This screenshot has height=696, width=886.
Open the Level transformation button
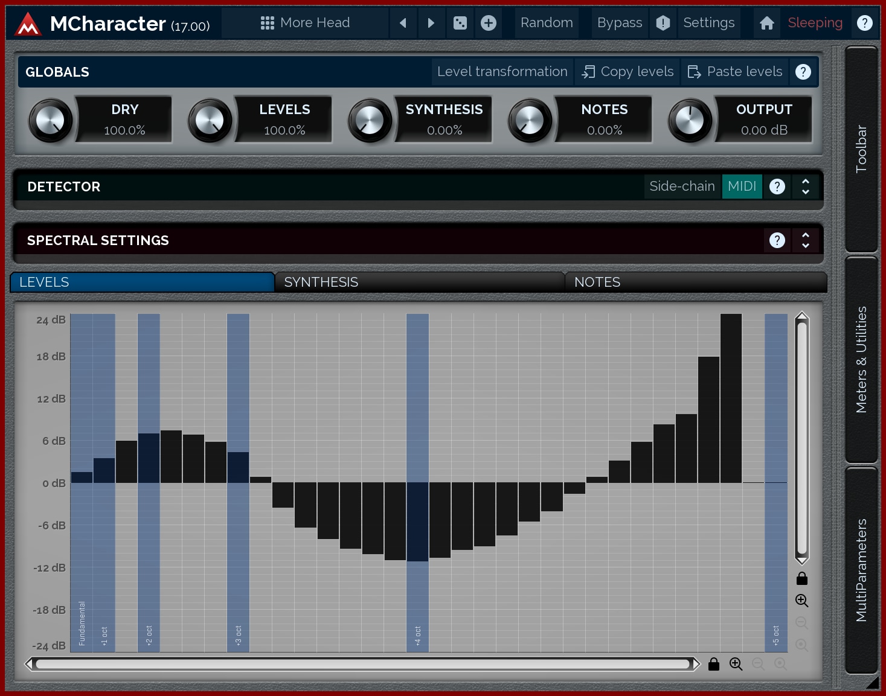(x=502, y=72)
